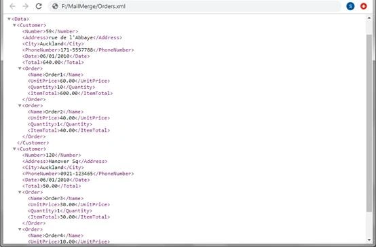Collapse the Order node containing Order1
This screenshot has width=376, height=247.
(20, 69)
